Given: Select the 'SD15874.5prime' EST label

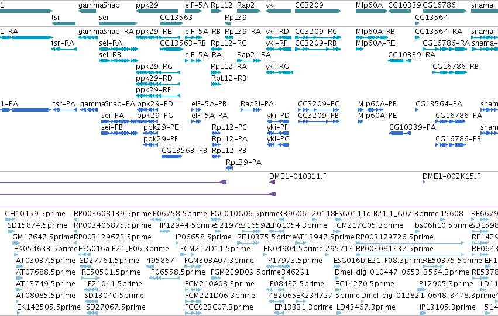Looking at the screenshot, I should coord(37,225).
